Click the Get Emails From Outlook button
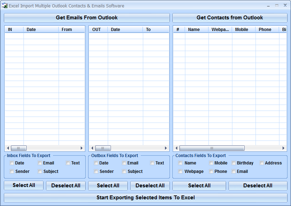The height and width of the screenshot is (206, 291). [x=86, y=18]
